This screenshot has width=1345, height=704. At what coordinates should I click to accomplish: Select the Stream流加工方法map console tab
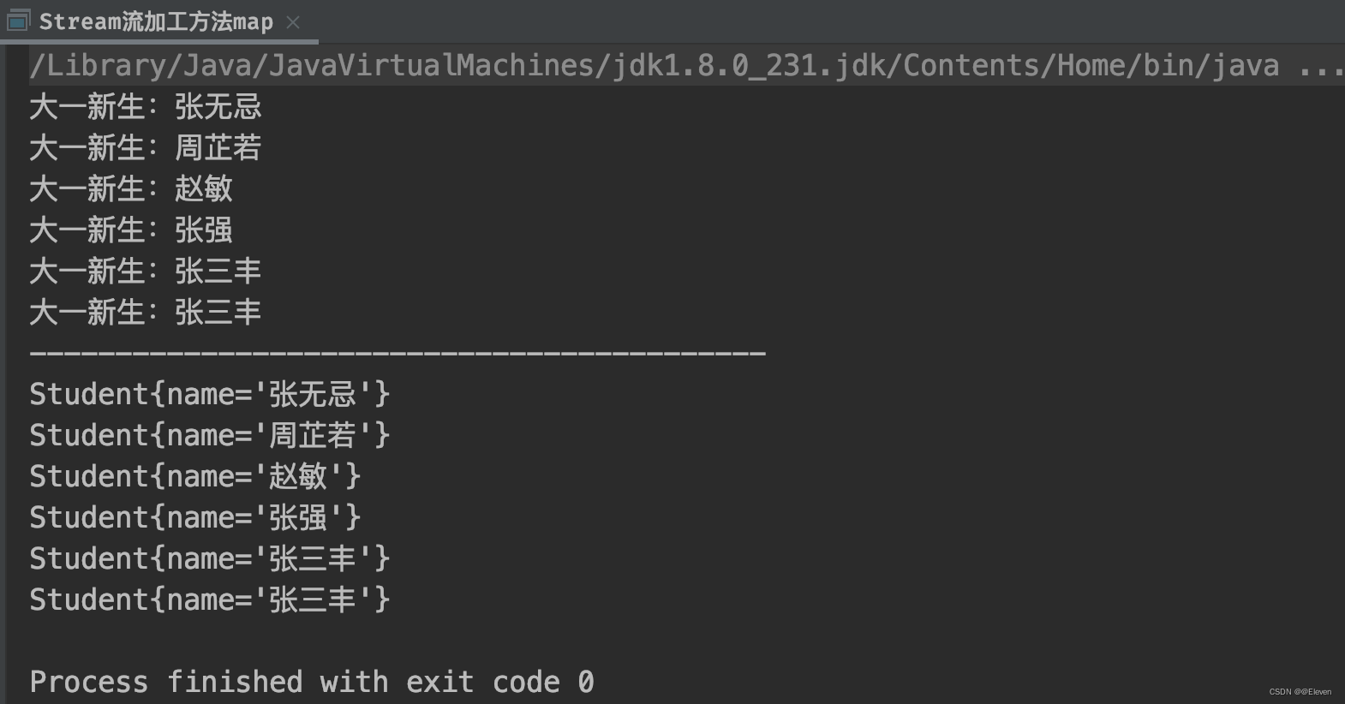click(154, 21)
